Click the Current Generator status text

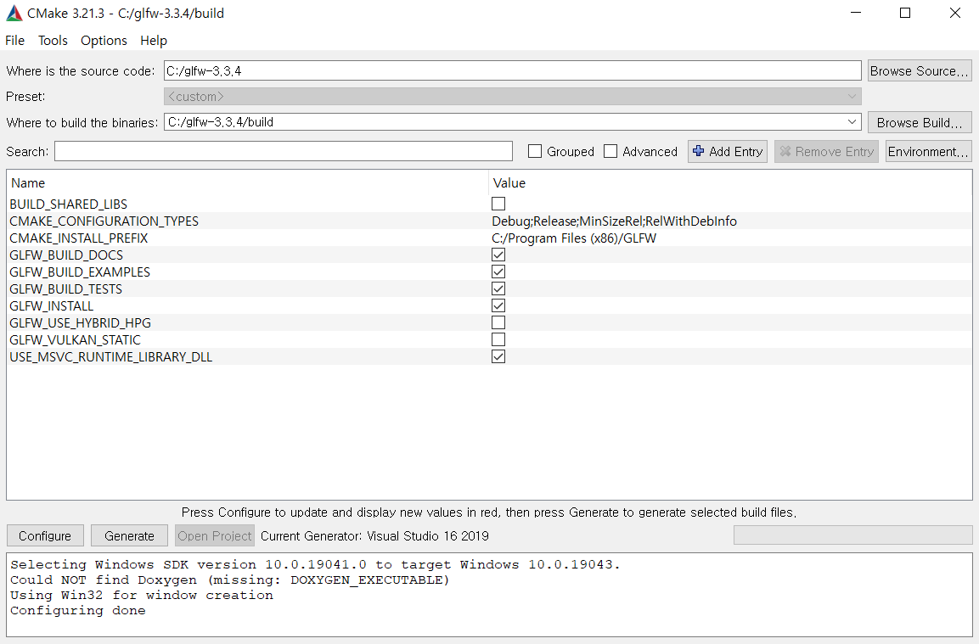click(374, 535)
